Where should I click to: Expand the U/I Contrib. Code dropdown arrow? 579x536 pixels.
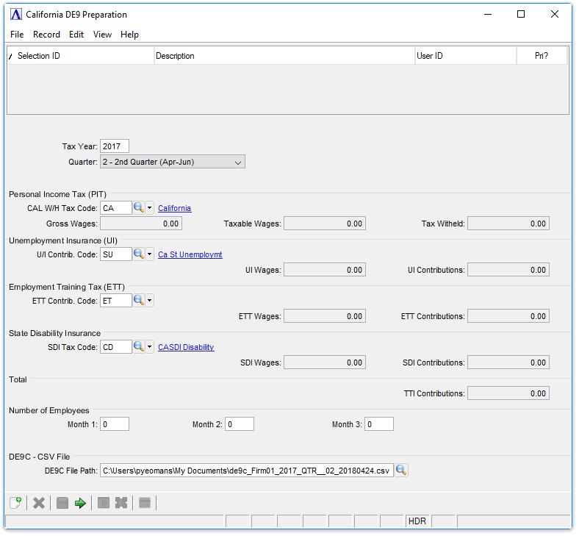(x=150, y=255)
